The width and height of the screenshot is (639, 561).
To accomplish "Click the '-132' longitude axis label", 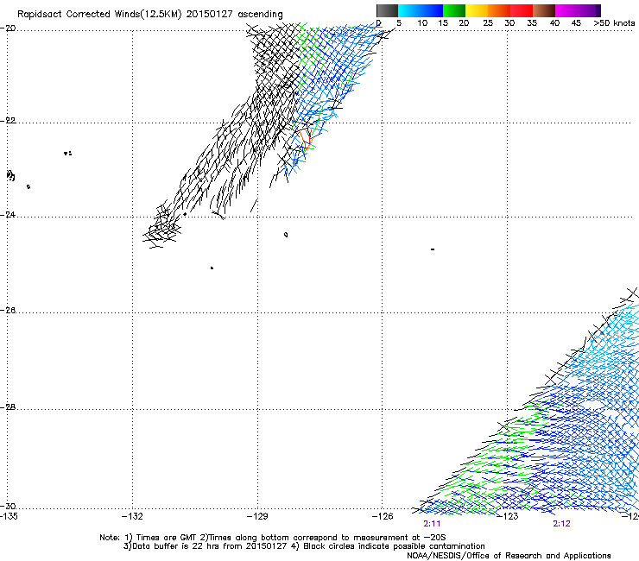I will click(x=132, y=516).
